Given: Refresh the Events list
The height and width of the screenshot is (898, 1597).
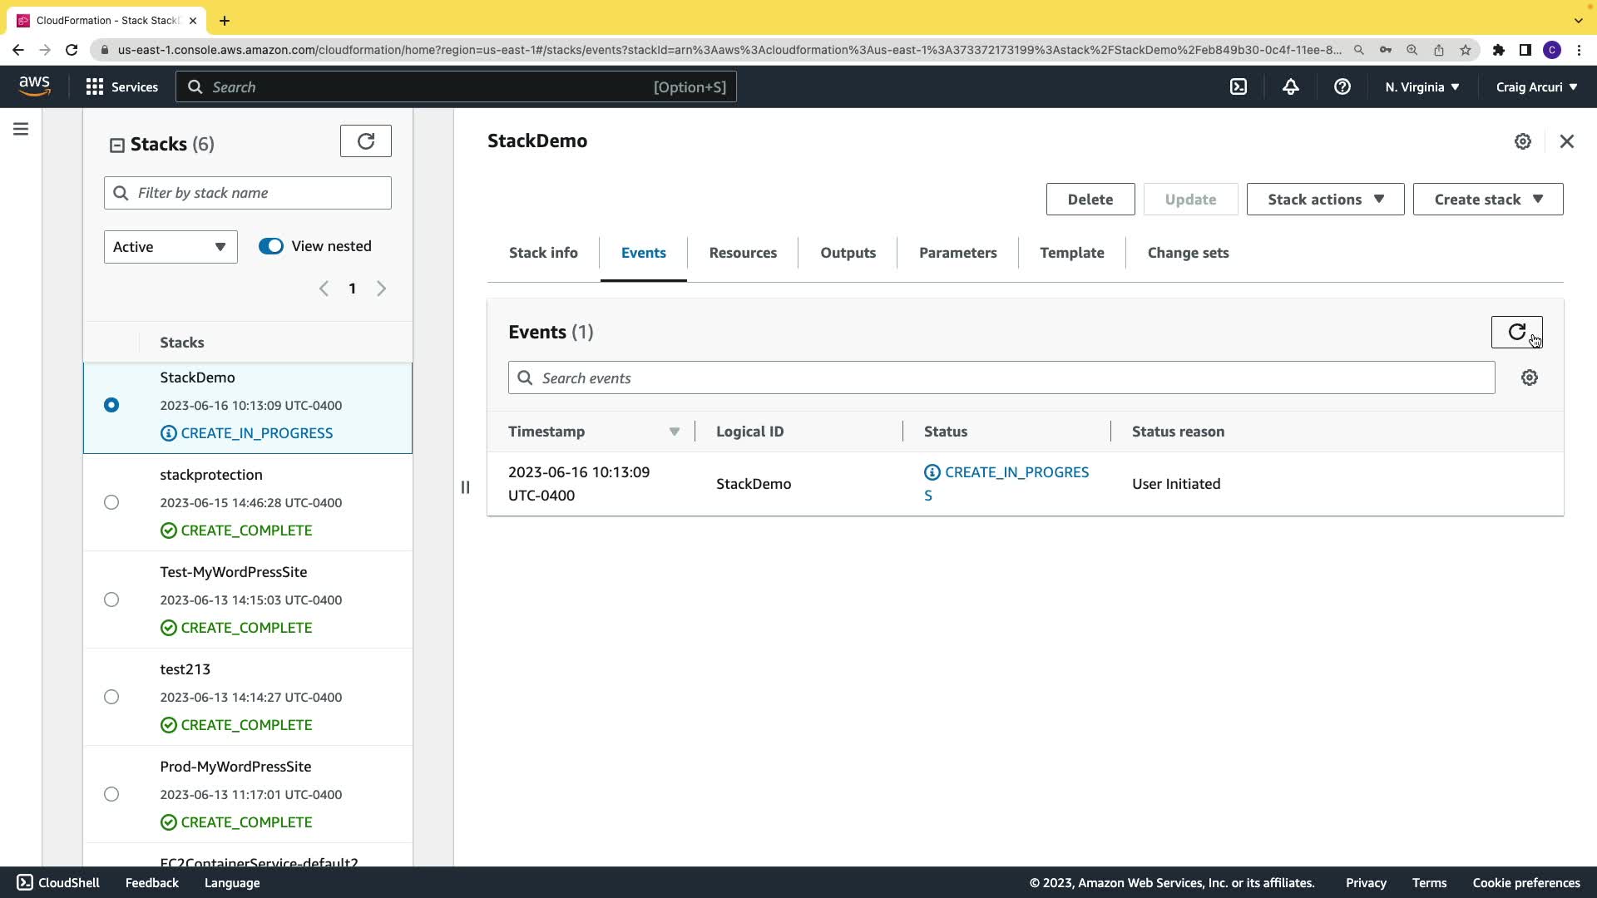Looking at the screenshot, I should [1515, 332].
